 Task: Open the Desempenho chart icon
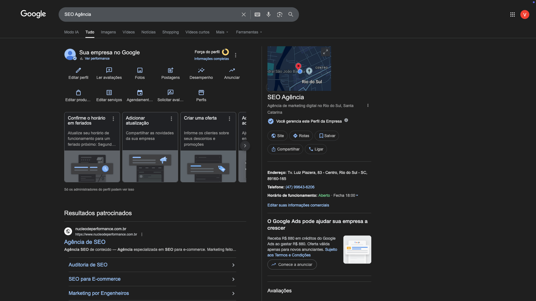pyautogui.click(x=201, y=70)
